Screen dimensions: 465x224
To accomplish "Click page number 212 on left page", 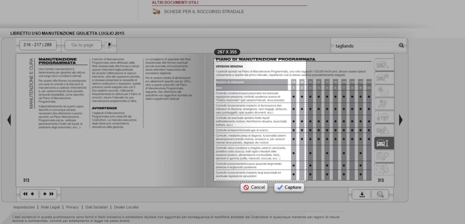I will (26, 180).
